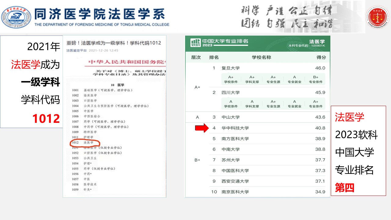Click the 法医鉴定平台 source label

(x=77, y=50)
